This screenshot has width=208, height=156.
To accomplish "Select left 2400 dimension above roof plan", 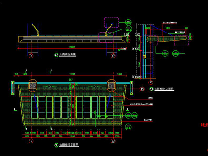I will click(x=25, y=74).
